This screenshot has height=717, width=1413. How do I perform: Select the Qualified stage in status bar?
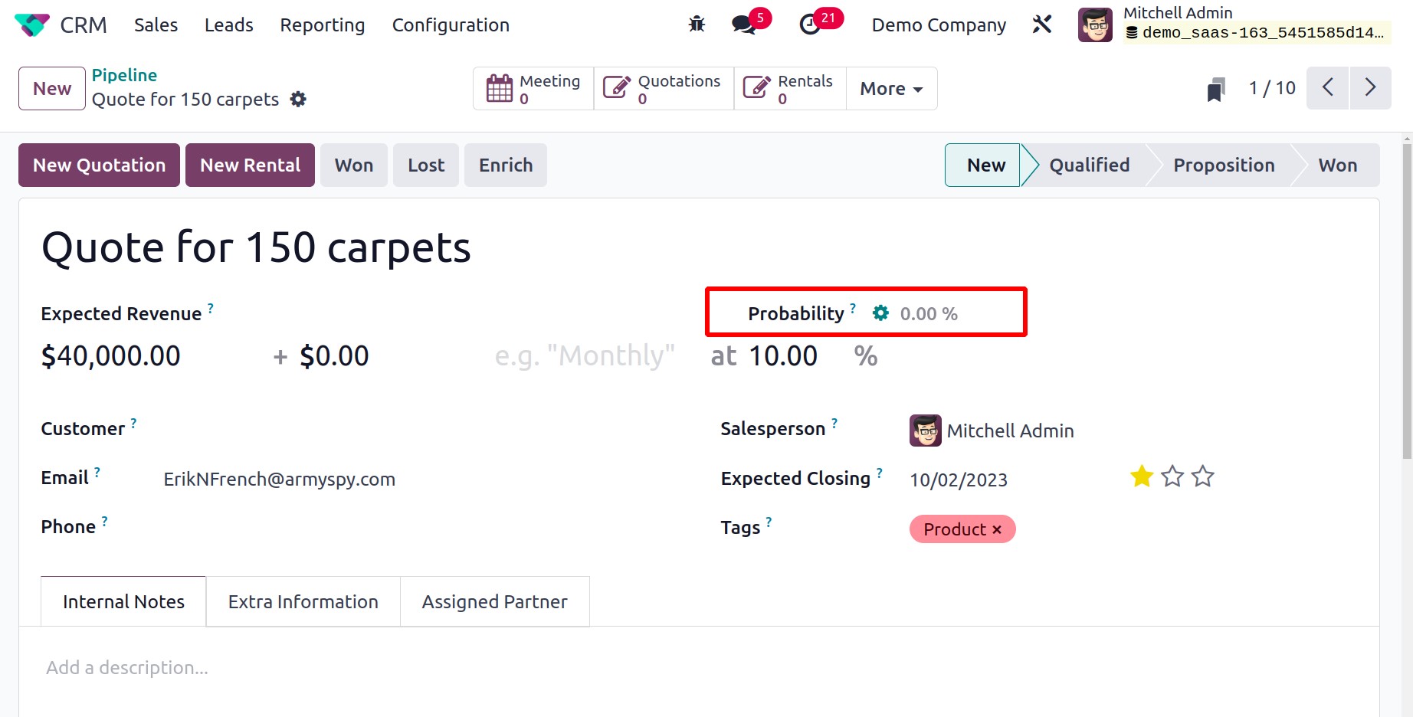[x=1089, y=165]
